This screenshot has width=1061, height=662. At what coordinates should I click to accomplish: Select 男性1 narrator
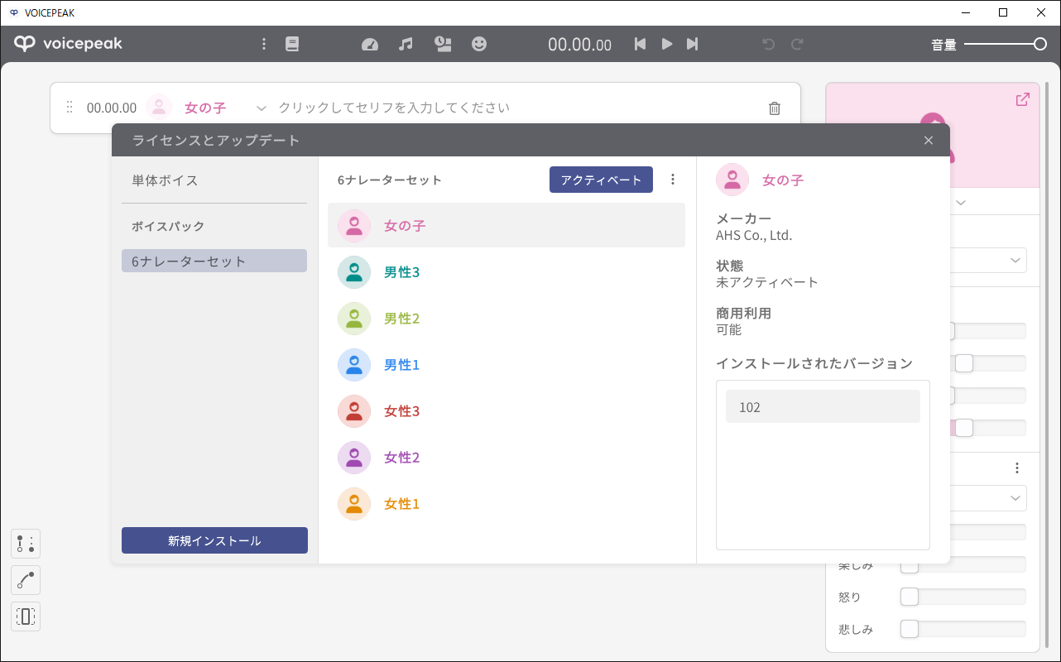(x=506, y=364)
